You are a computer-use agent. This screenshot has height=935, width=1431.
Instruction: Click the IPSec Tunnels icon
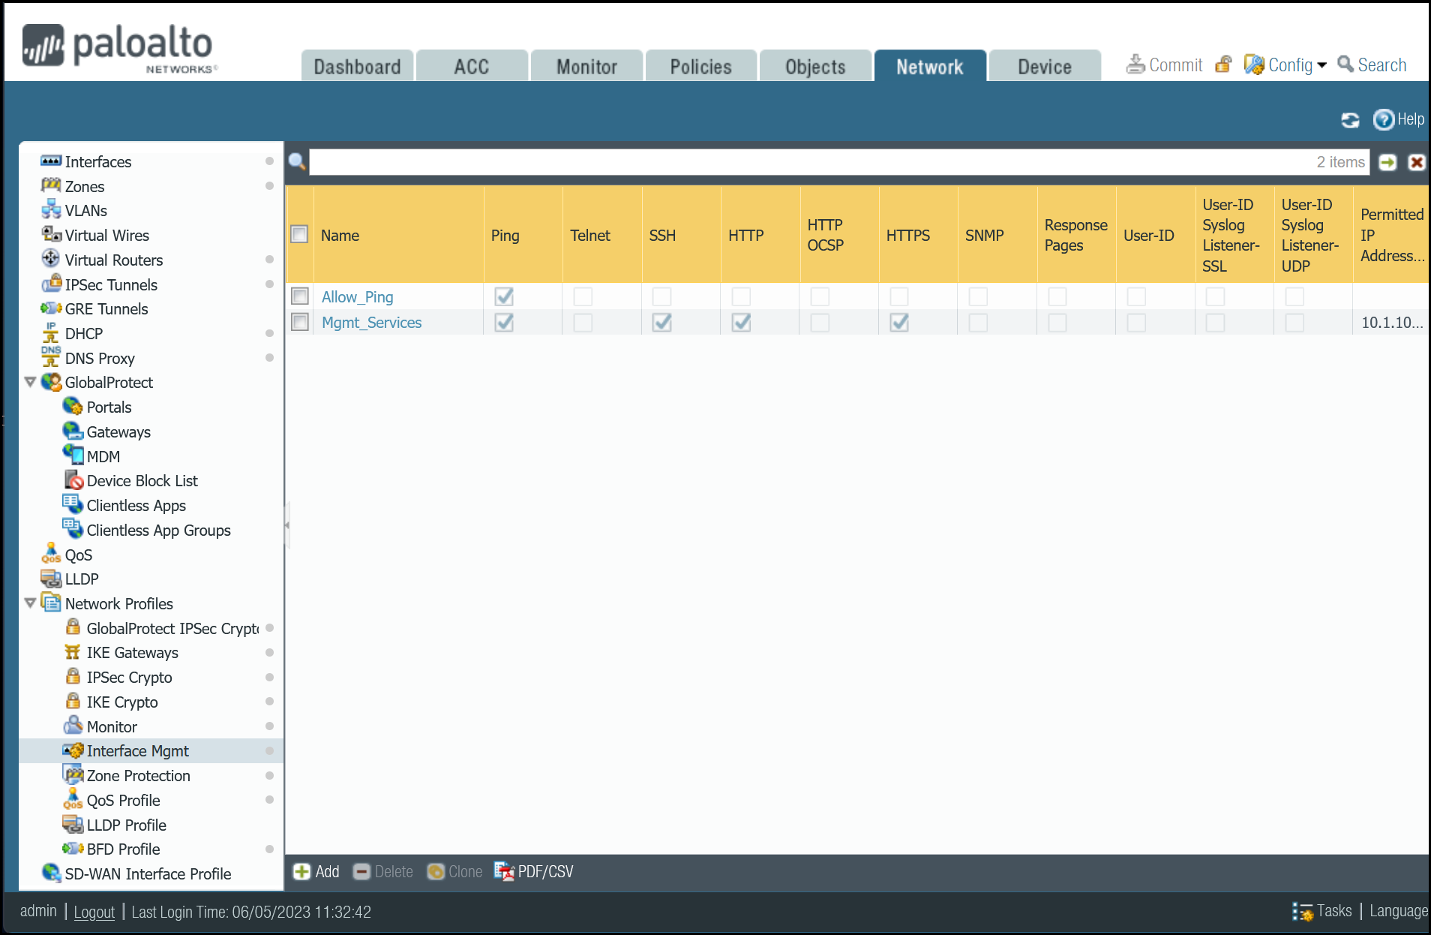tap(52, 284)
